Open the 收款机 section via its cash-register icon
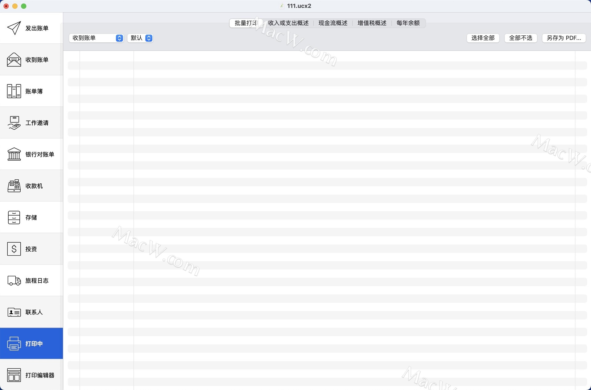Screen dimensions: 591x390 click(14, 186)
